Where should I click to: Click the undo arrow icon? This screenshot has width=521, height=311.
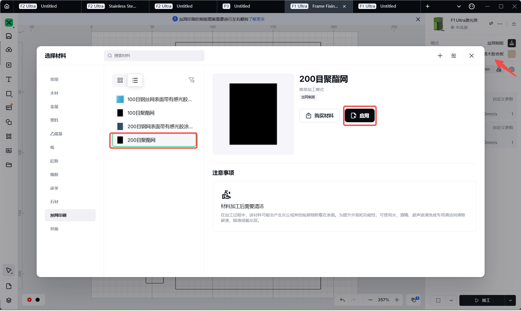pos(342,300)
